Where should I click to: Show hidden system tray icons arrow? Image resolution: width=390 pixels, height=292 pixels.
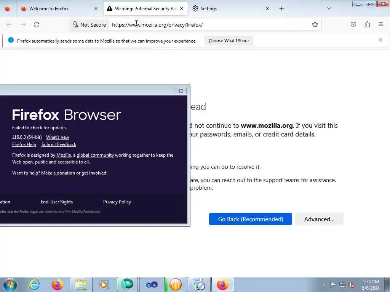(324, 285)
